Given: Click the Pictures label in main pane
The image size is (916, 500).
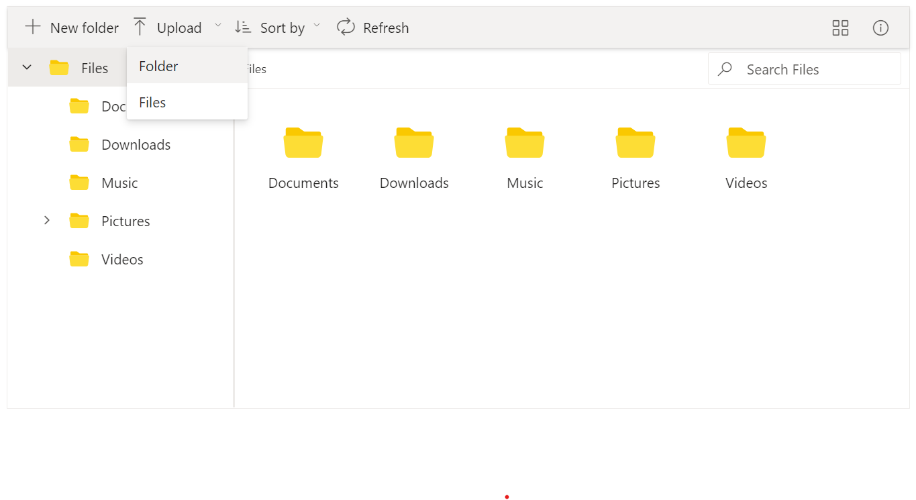Looking at the screenshot, I should click(635, 183).
